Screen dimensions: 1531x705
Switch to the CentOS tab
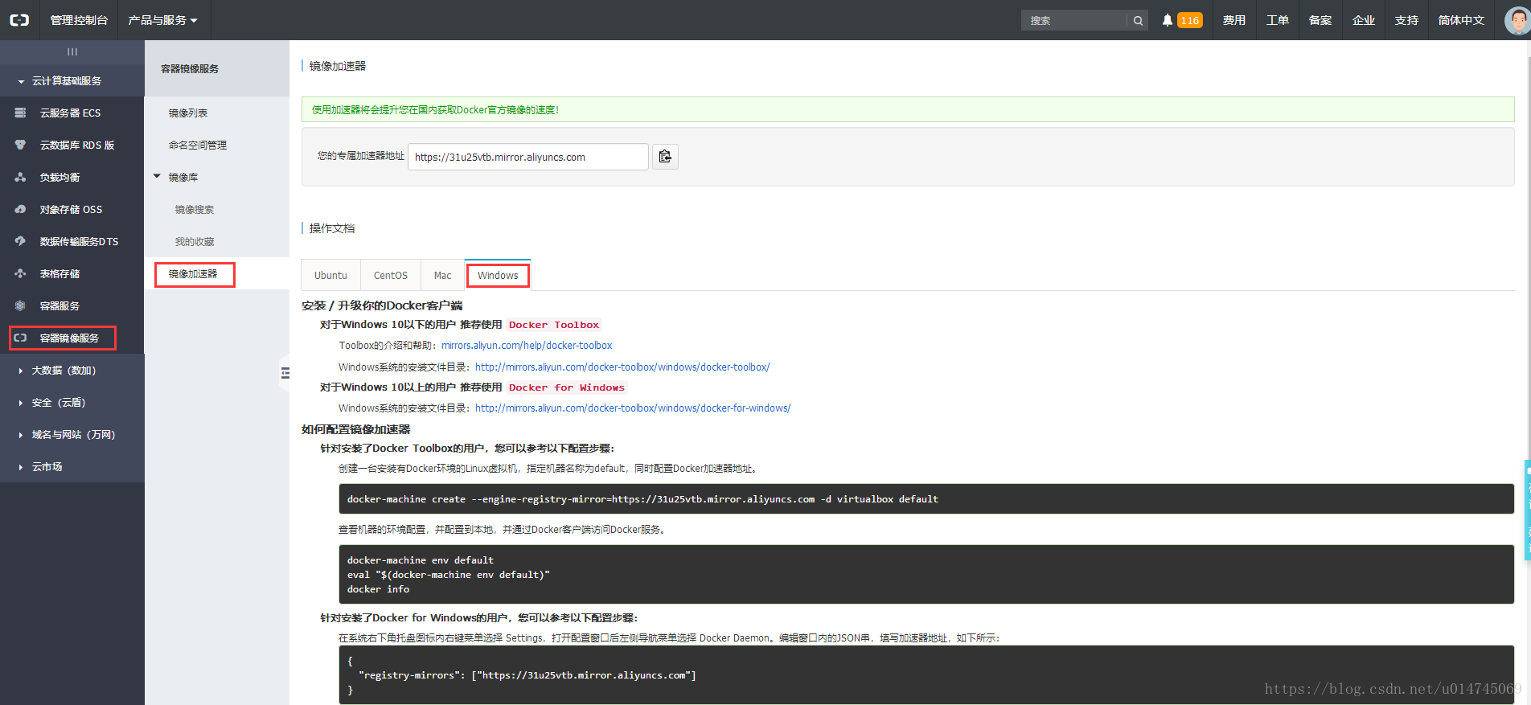tap(391, 275)
